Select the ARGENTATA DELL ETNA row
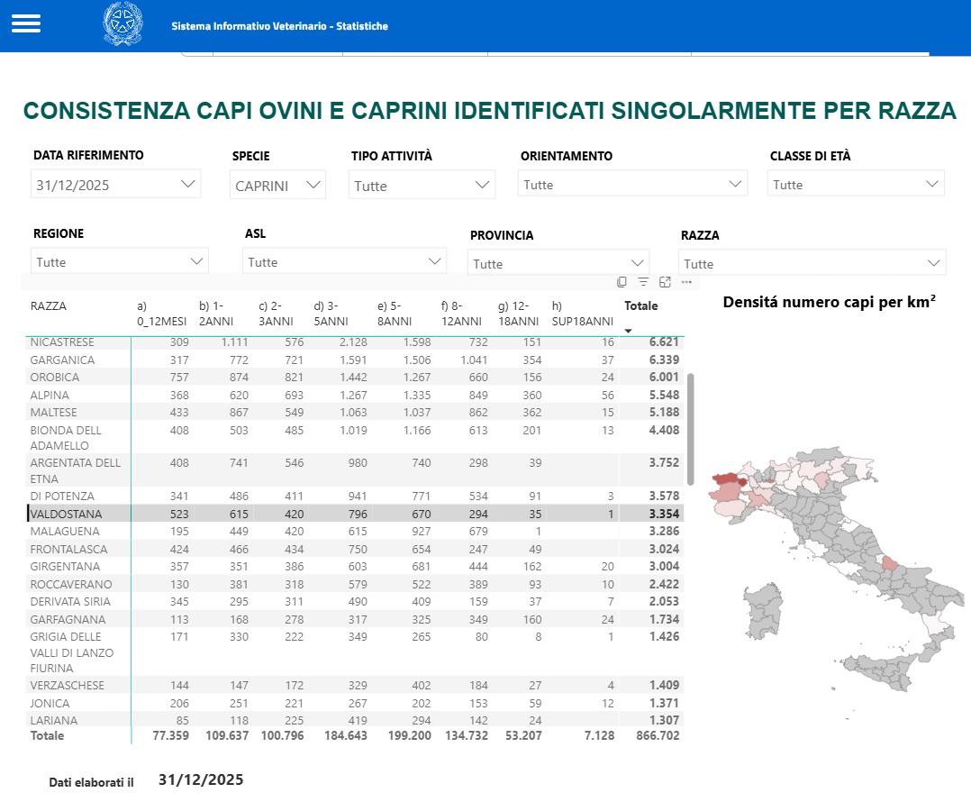971x802 pixels. (355, 470)
